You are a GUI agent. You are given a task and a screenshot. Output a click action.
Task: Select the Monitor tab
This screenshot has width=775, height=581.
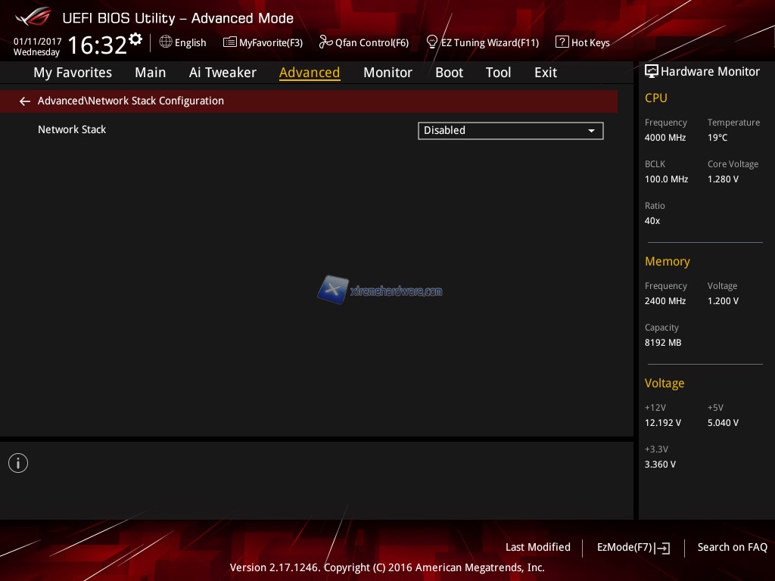387,73
